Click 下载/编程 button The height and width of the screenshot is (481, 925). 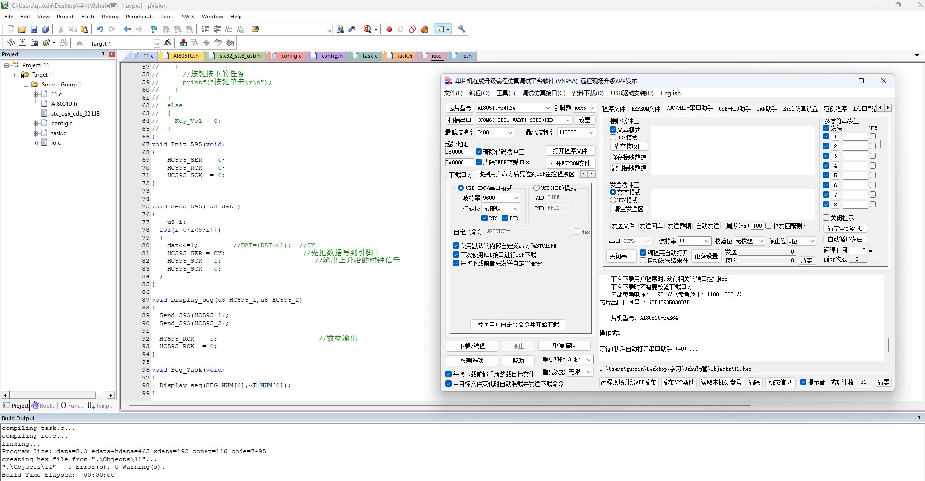click(x=472, y=346)
